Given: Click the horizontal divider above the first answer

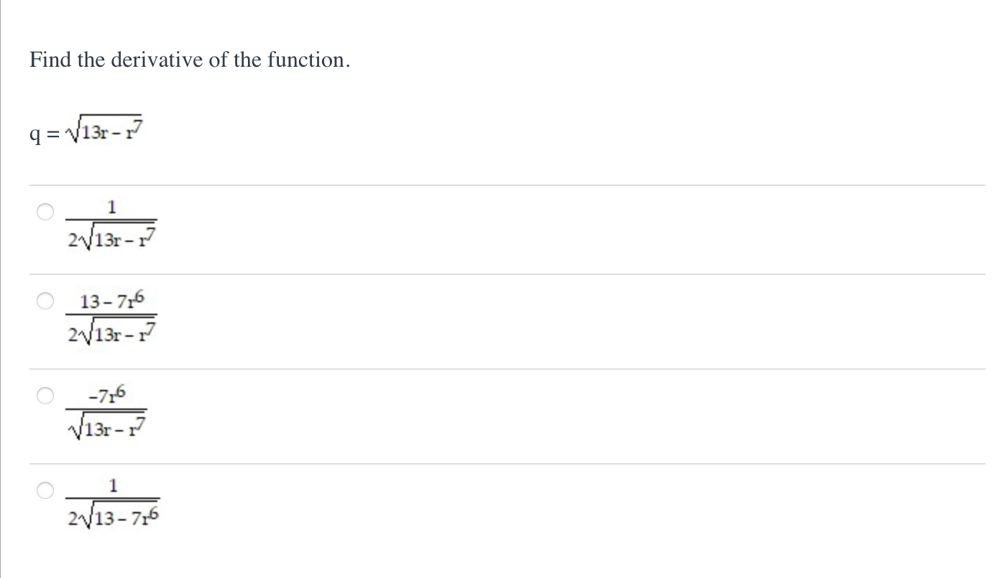Looking at the screenshot, I should tap(503, 185).
